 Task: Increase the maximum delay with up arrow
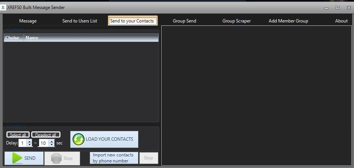(52, 141)
